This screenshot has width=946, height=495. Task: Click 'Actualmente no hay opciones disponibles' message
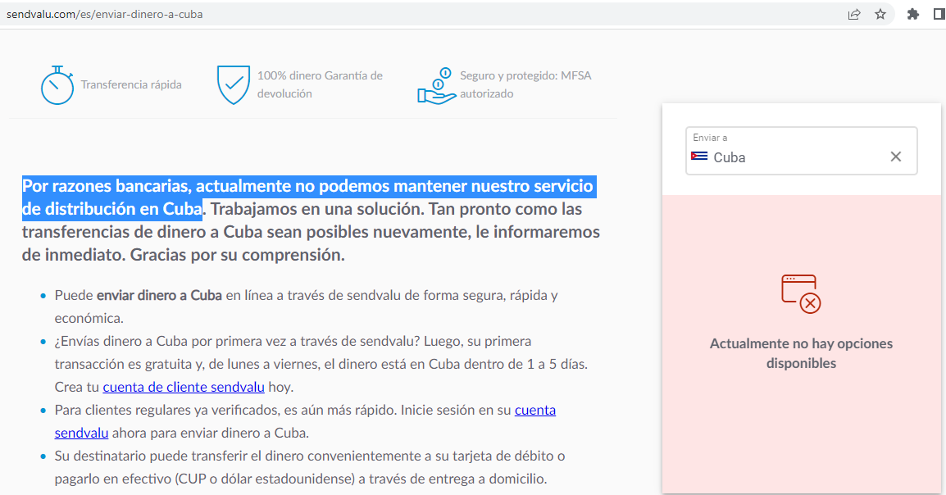[x=801, y=353]
